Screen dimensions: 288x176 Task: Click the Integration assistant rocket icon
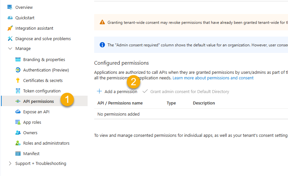[x=10, y=28]
